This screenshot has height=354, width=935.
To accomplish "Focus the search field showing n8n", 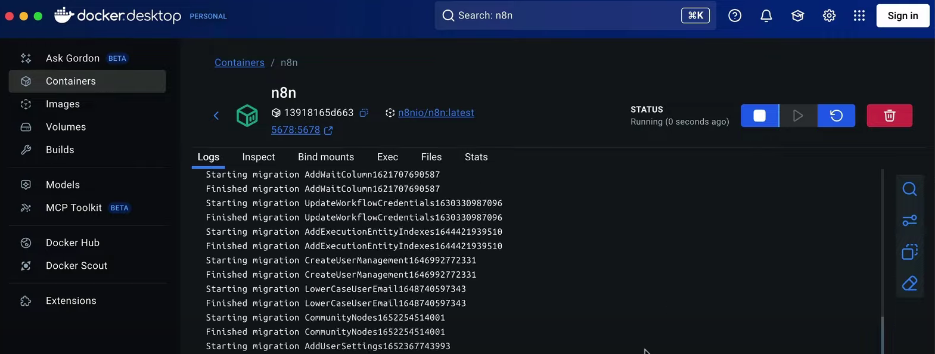I will coord(575,15).
